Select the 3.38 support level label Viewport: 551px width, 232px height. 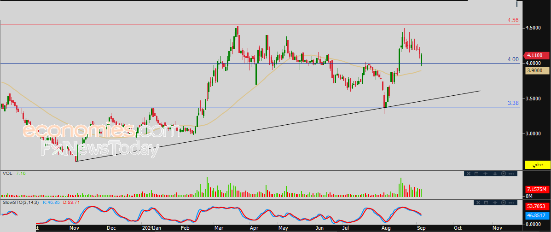(x=513, y=104)
